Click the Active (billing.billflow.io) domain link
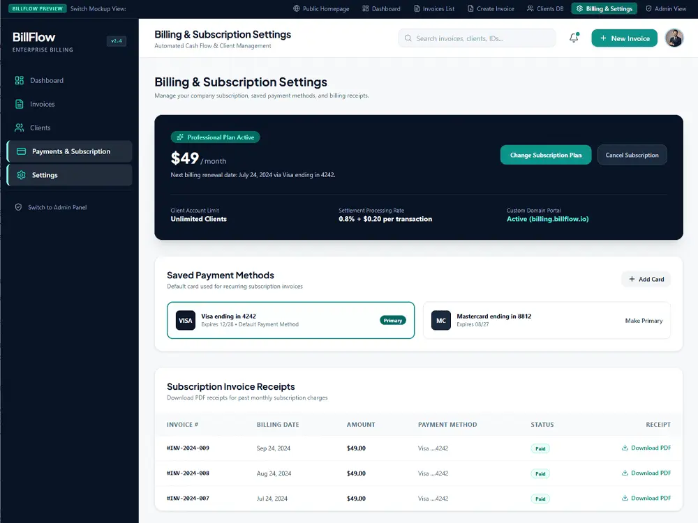 547,219
